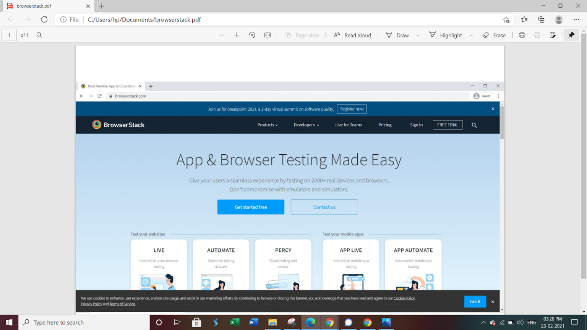The width and height of the screenshot is (587, 330).
Task: Unpin the PDF toolbar
Action: pos(571,35)
